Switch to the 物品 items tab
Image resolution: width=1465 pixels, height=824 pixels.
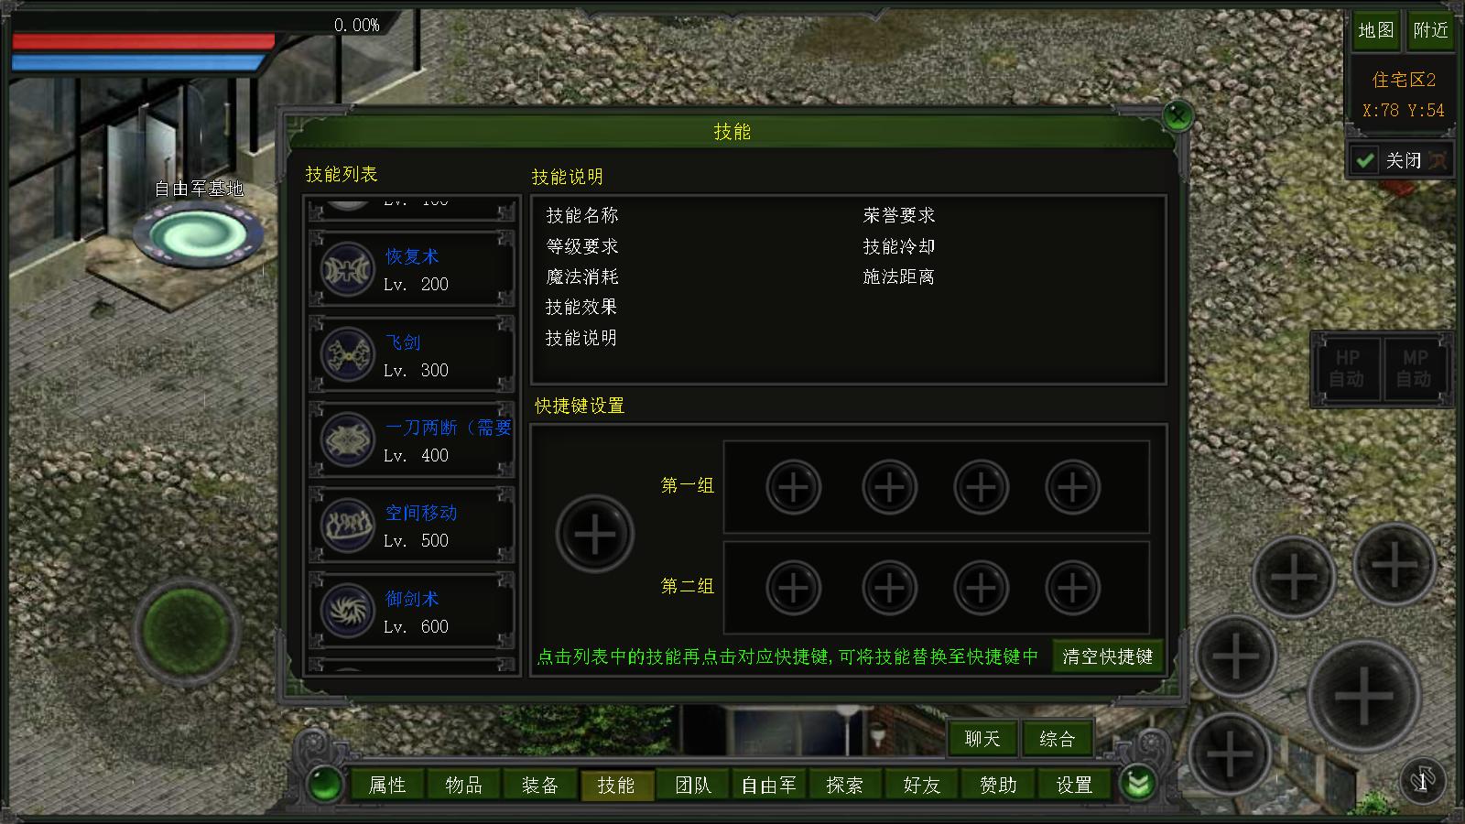(x=462, y=785)
